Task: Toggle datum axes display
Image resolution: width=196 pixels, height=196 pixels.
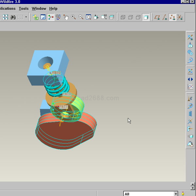Action: click(x=165, y=17)
